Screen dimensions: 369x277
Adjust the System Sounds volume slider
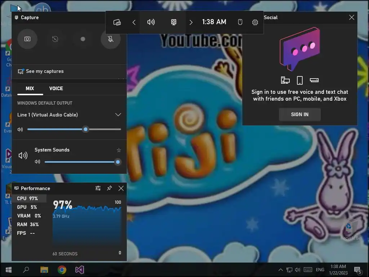click(x=83, y=162)
